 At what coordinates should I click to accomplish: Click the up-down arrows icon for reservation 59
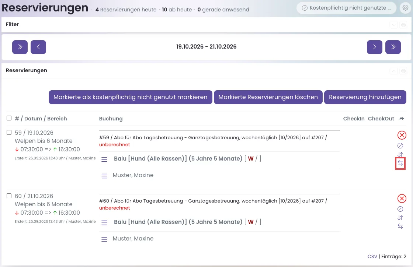click(x=400, y=154)
